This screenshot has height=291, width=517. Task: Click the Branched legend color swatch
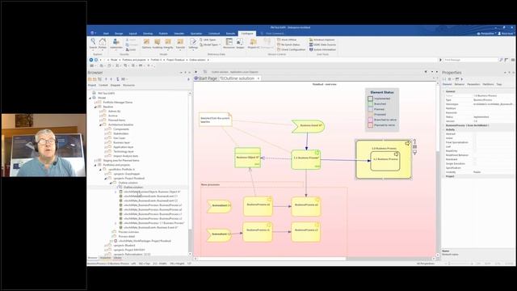(370, 103)
